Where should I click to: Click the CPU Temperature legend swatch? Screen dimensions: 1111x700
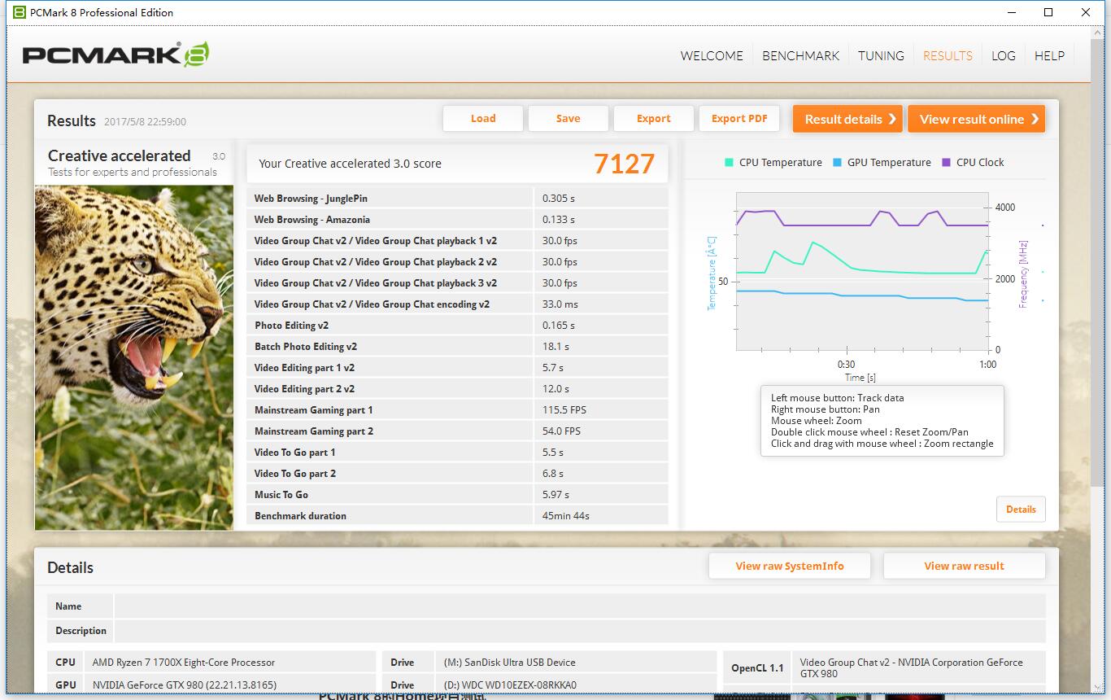coord(729,163)
